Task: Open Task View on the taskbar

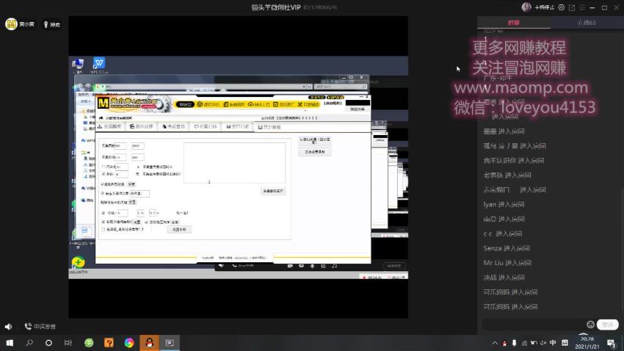Action: click(x=68, y=343)
